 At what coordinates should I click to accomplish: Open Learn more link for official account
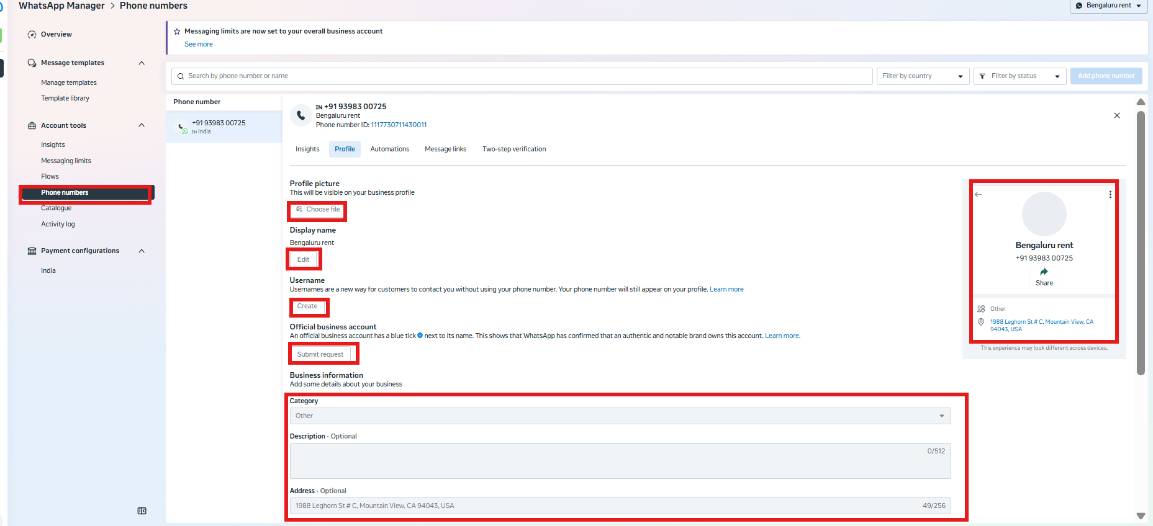point(782,336)
